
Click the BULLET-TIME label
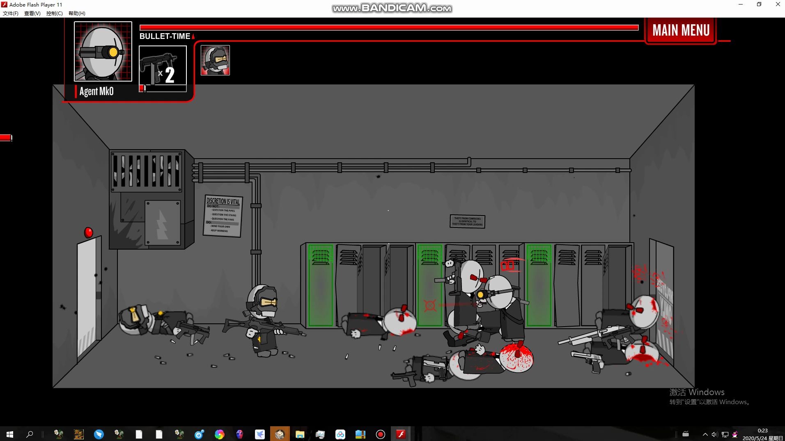coord(165,36)
